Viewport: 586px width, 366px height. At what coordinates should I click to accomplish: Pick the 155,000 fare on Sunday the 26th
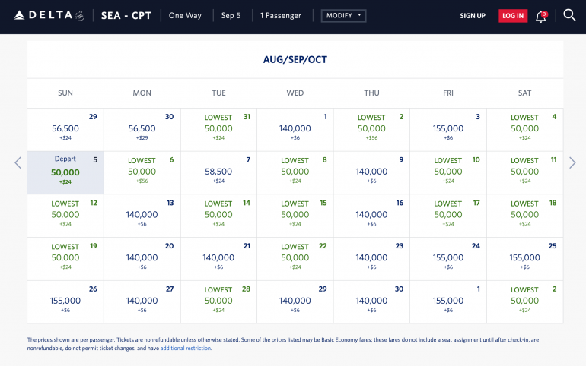pos(65,301)
